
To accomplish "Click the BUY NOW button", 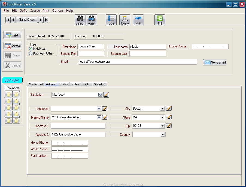I will pos(12,80).
